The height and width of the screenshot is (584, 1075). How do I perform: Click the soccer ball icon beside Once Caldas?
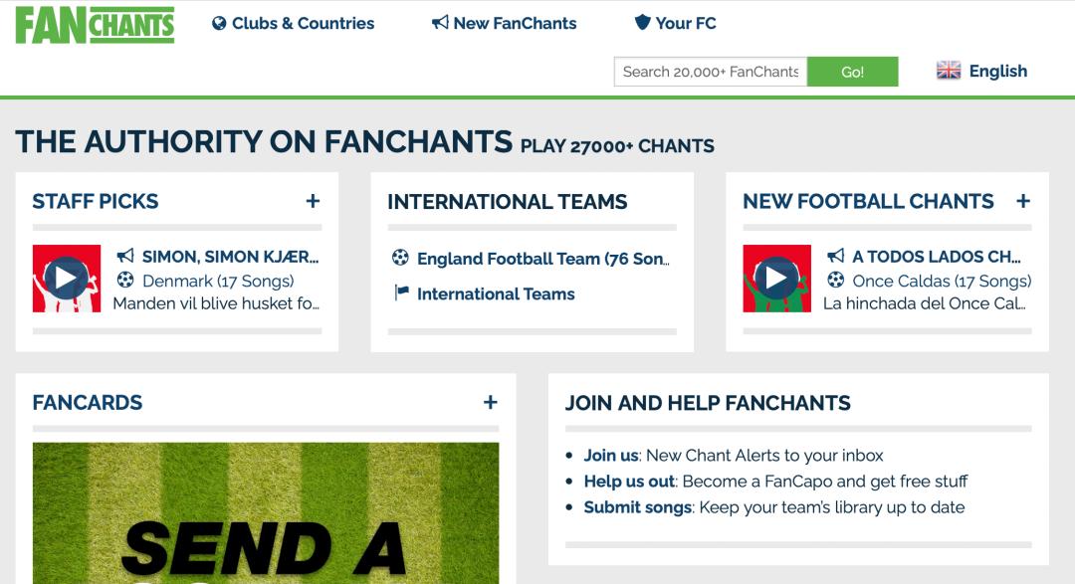pos(836,281)
